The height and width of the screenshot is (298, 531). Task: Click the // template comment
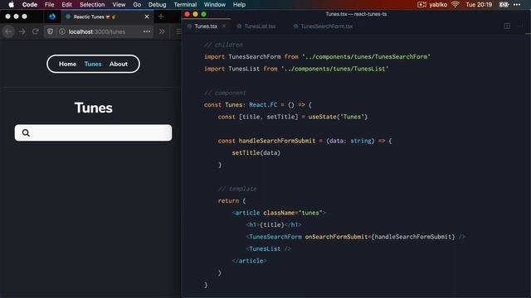[237, 189]
